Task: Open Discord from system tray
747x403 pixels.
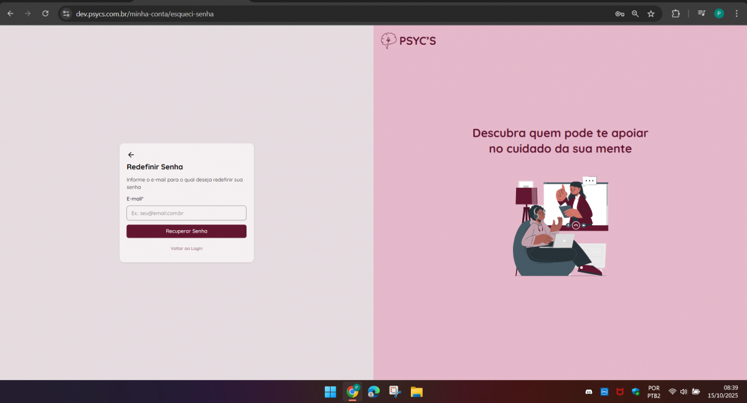Action: coord(589,392)
